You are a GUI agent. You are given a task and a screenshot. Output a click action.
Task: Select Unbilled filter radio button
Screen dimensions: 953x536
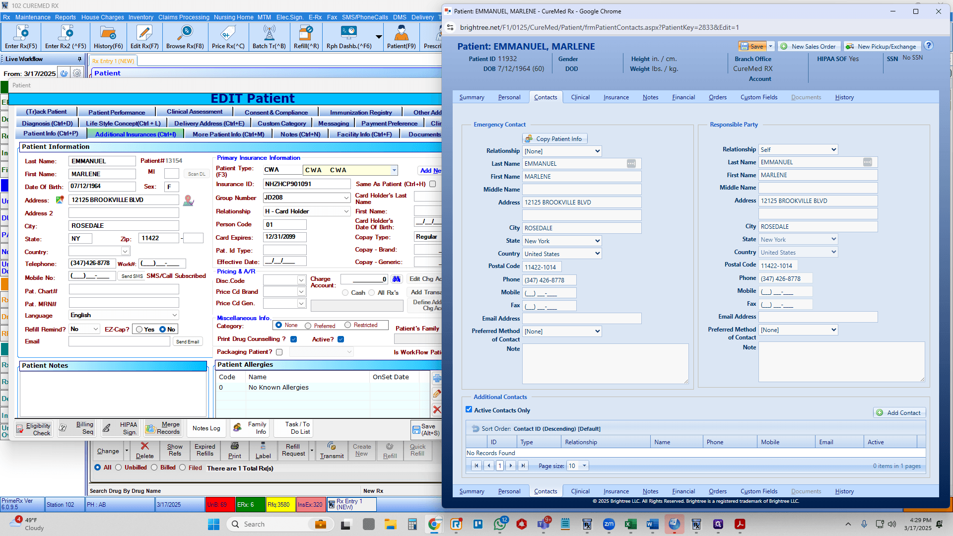tap(118, 468)
